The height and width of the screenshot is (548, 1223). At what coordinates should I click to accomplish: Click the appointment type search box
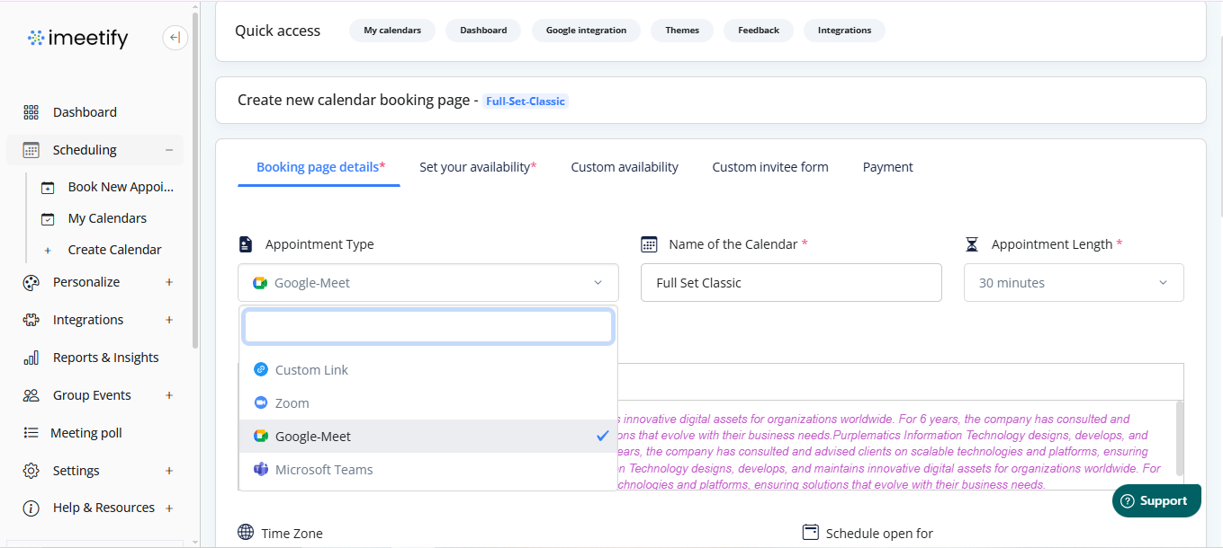click(428, 327)
